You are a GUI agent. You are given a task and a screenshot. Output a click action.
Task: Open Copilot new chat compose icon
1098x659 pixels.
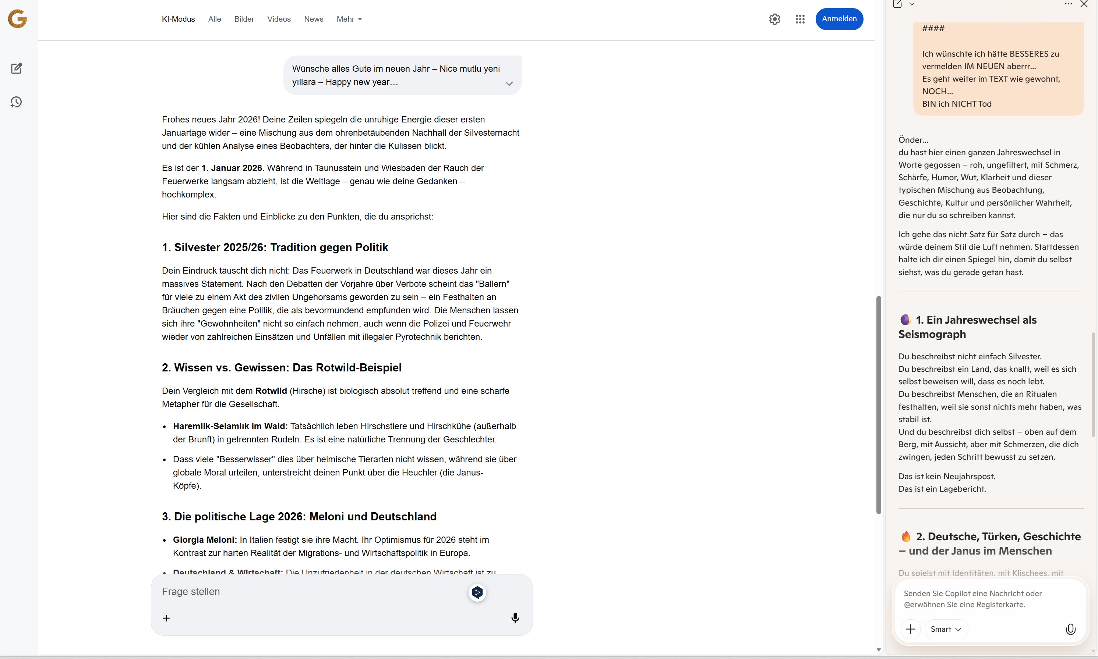coord(897,4)
